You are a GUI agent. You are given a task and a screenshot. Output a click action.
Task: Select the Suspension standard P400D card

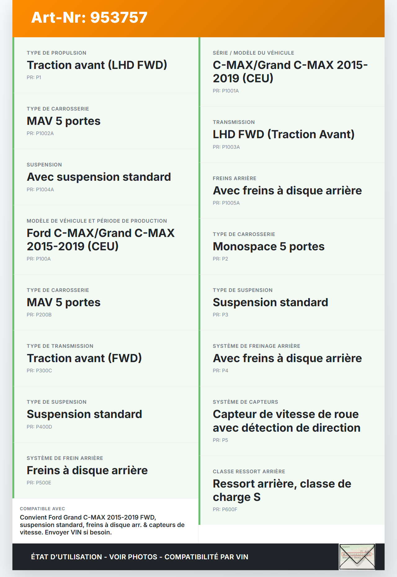click(105, 414)
